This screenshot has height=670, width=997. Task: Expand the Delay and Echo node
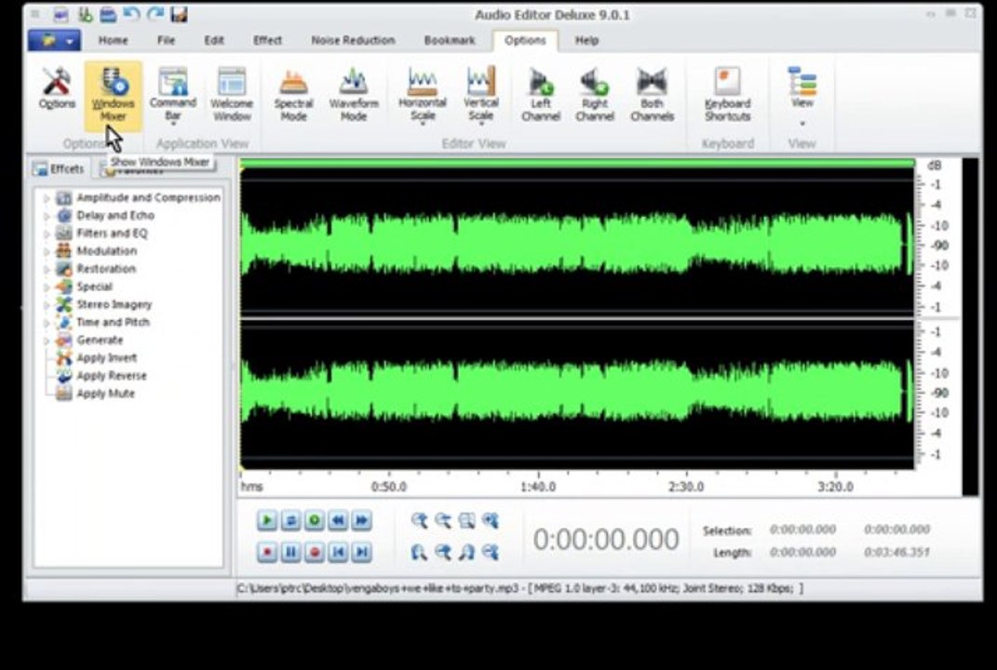tap(46, 216)
